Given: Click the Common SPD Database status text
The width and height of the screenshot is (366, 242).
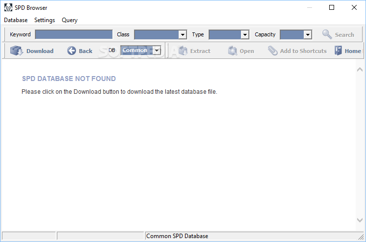Looking at the screenshot, I should [x=177, y=236].
